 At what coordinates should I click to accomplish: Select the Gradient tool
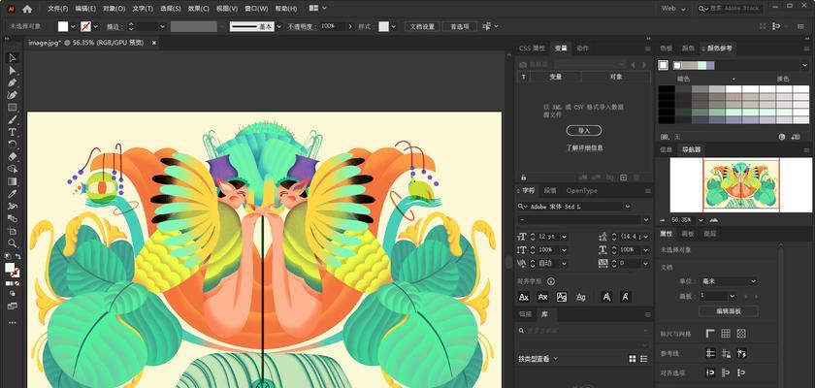click(13, 181)
